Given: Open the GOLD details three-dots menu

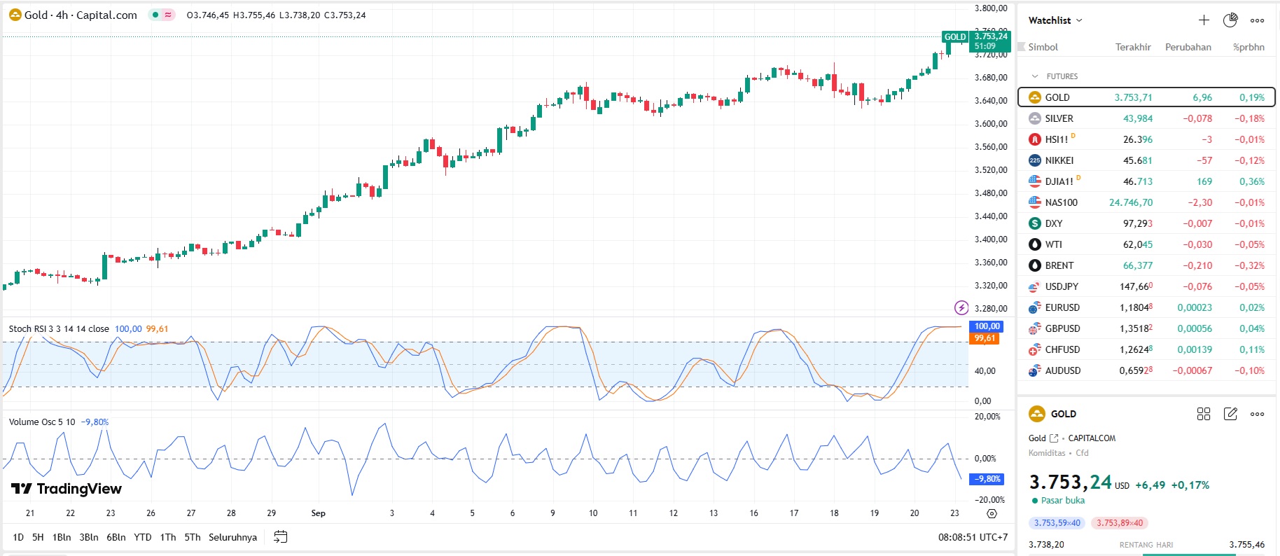Looking at the screenshot, I should 1258,414.
